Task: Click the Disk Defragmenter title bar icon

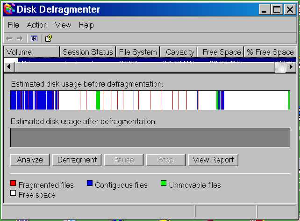Action: click(x=9, y=9)
